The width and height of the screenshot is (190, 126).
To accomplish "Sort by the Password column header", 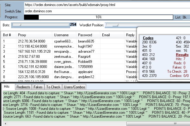I will [x=88, y=35].
